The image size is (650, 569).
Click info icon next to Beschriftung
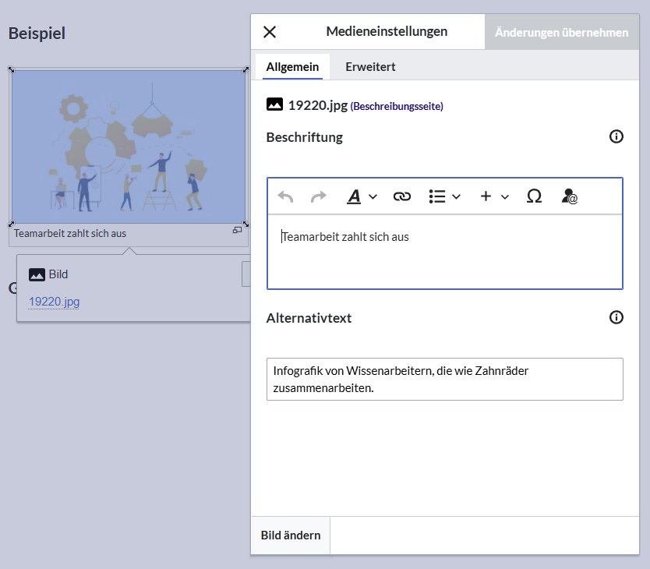(x=616, y=137)
